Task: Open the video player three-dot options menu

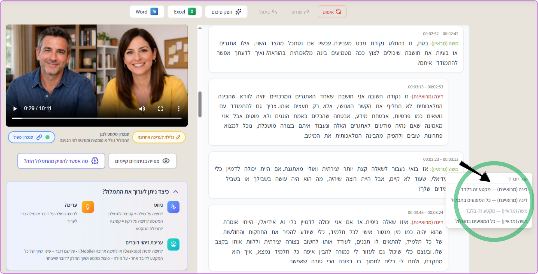Action: 178,109
